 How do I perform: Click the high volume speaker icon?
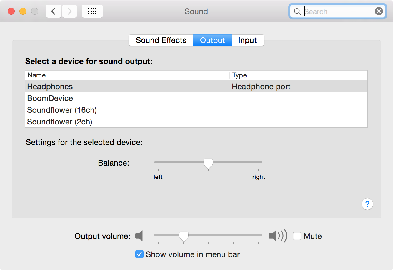[x=277, y=236]
